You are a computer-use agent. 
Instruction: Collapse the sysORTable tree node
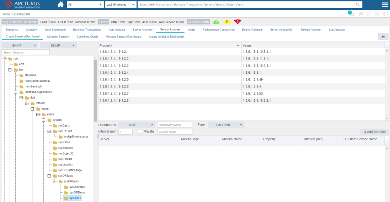pos(49,176)
